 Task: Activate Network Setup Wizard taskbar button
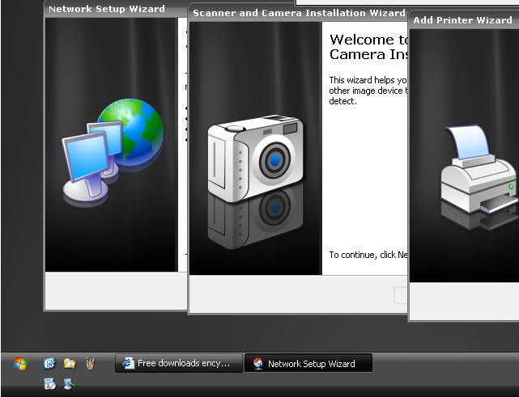tap(308, 363)
